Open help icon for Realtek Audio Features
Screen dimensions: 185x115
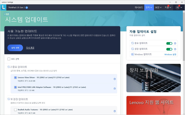[114, 111]
